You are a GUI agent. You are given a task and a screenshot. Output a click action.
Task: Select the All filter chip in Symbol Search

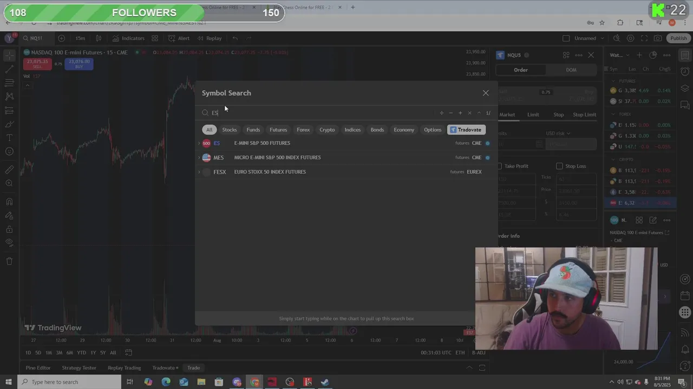209,130
